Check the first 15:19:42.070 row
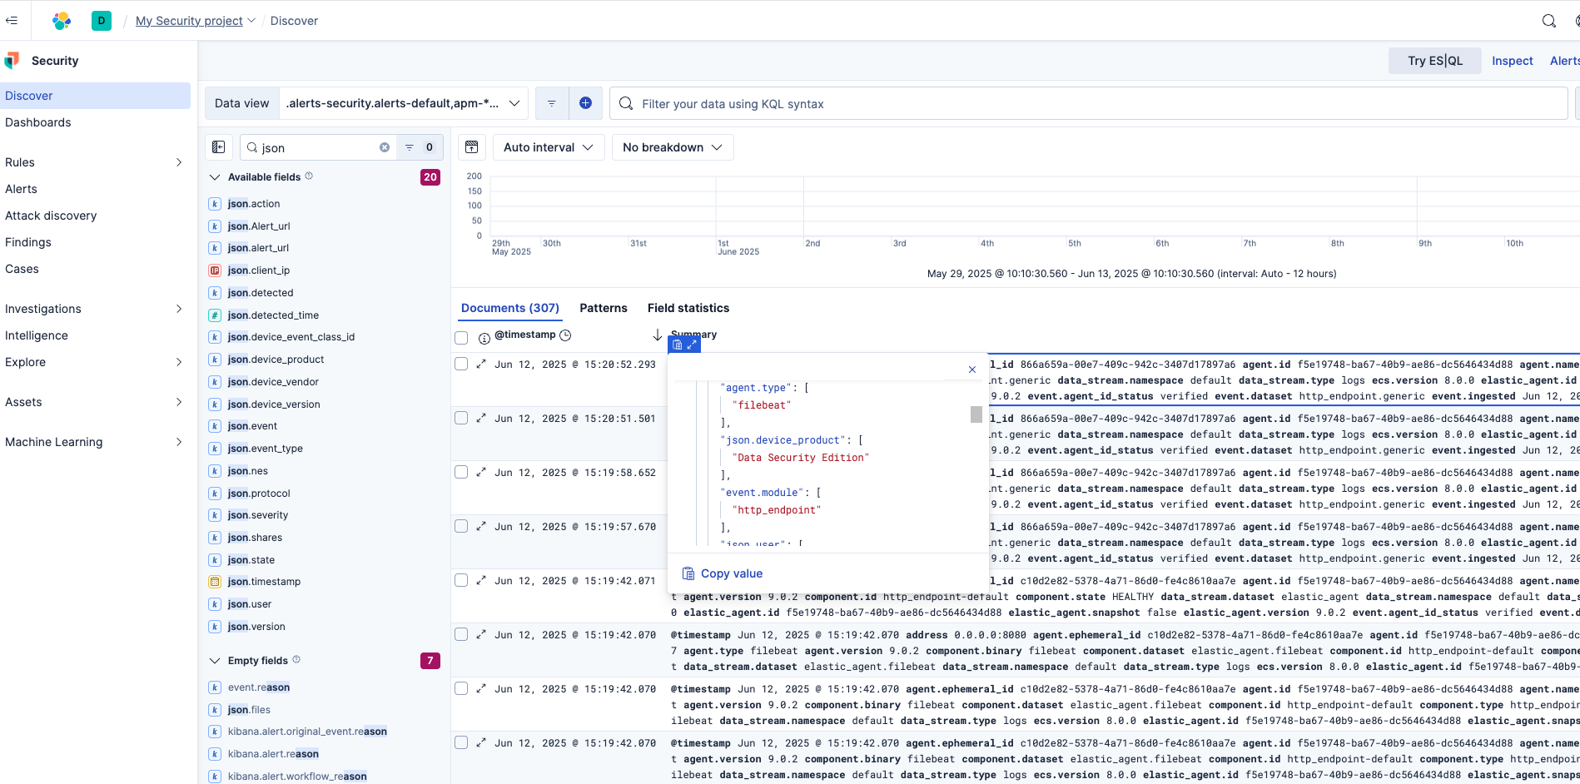Viewport: 1580px width, 784px height. 461,634
